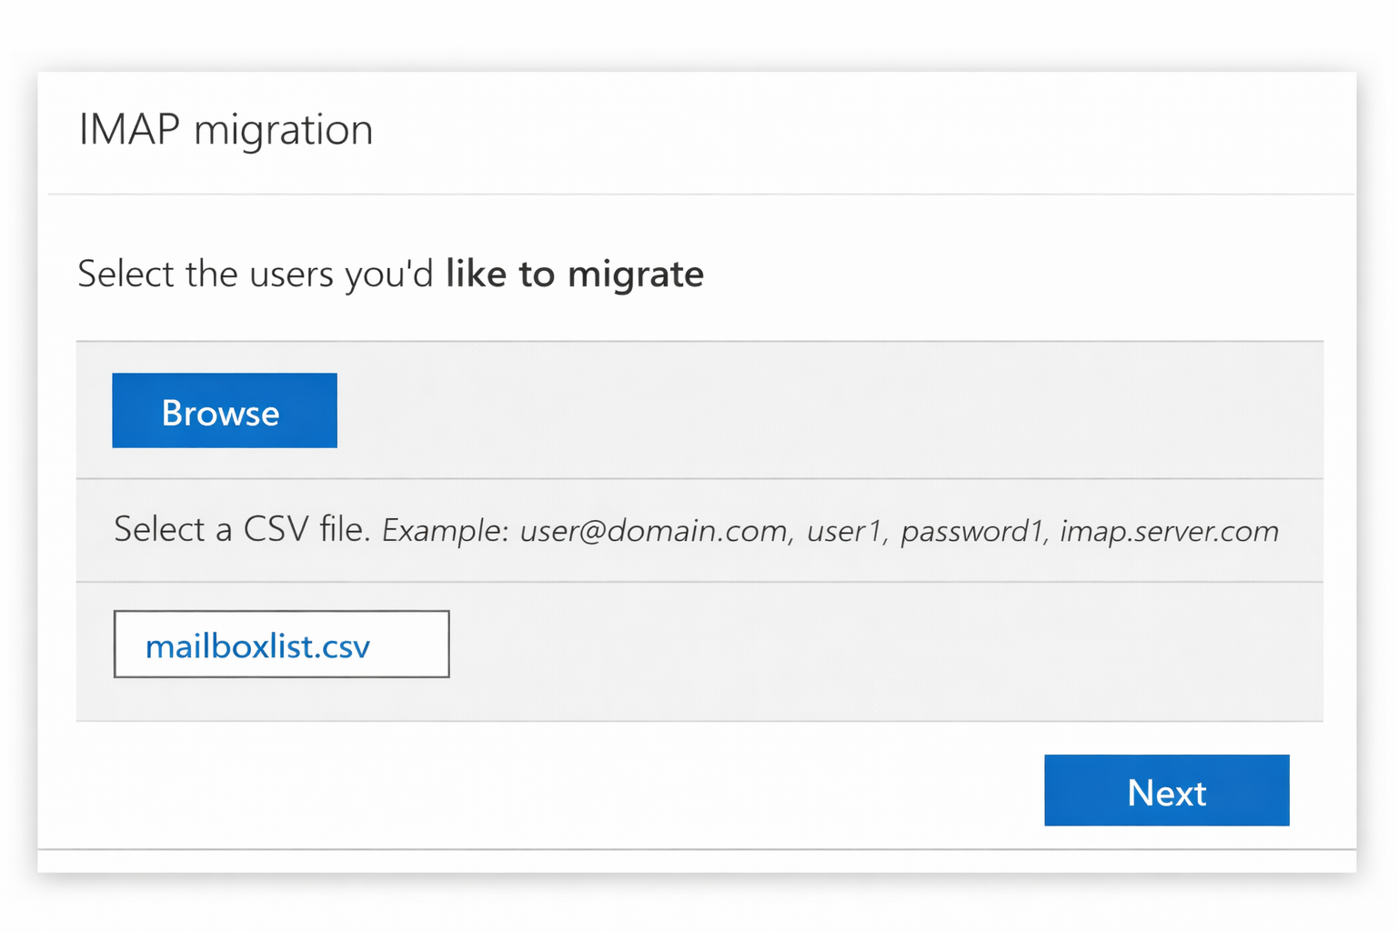Click the mailboxlist.csv link text
This screenshot has height=931, width=1397.
[x=257, y=646]
